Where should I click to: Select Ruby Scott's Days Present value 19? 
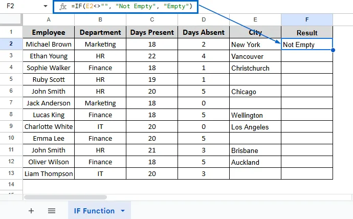[152, 79]
